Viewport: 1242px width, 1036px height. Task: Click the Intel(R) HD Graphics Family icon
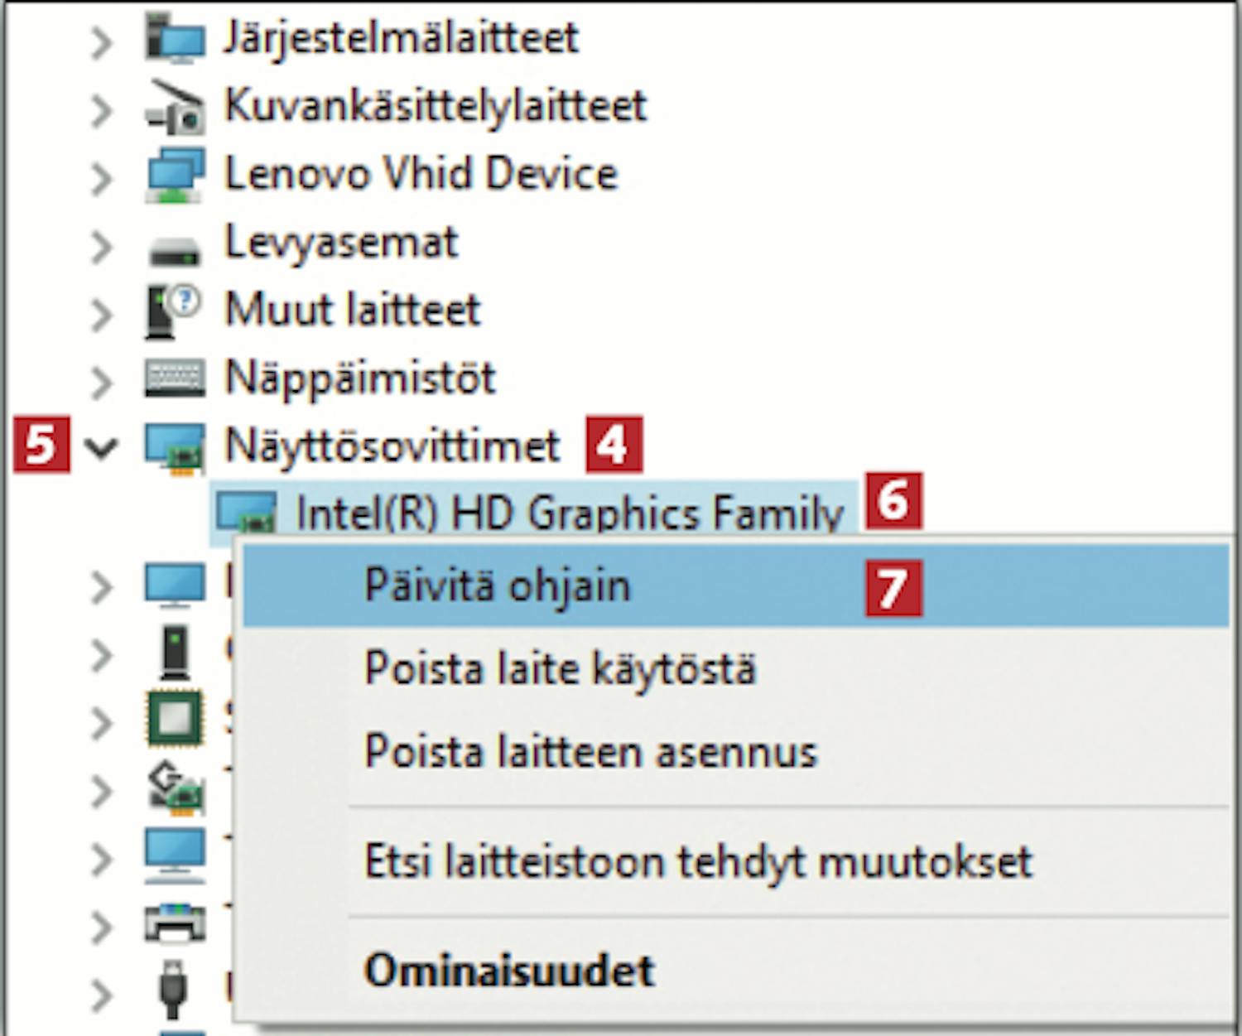(x=246, y=512)
